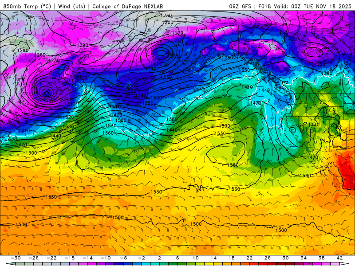
Task: Click the "F018 Valid: 00Z TUE NOV 18 2025" text
Action: pos(305,6)
